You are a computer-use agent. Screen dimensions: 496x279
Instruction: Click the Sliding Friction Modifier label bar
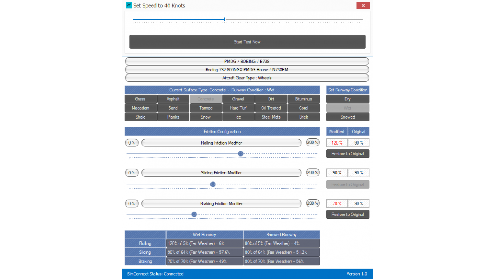coord(221,173)
